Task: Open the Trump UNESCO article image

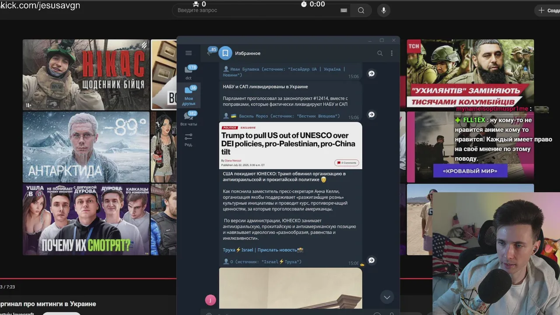Action: [290, 146]
